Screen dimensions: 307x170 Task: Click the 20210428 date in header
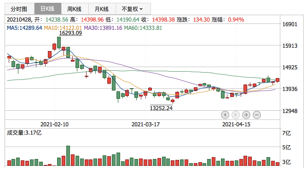19,20
